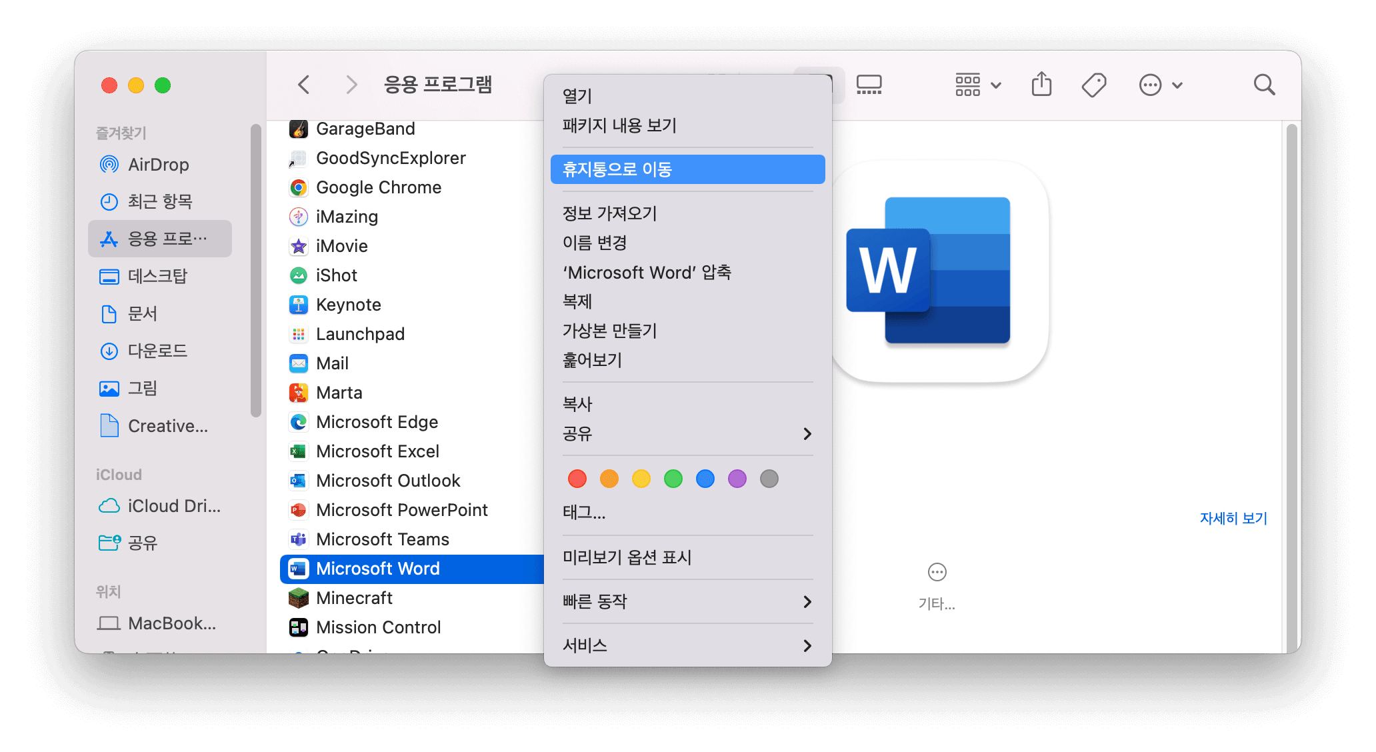Image resolution: width=1376 pixels, height=752 pixels.
Task: Select Google Chrome in the list
Action: click(x=412, y=187)
